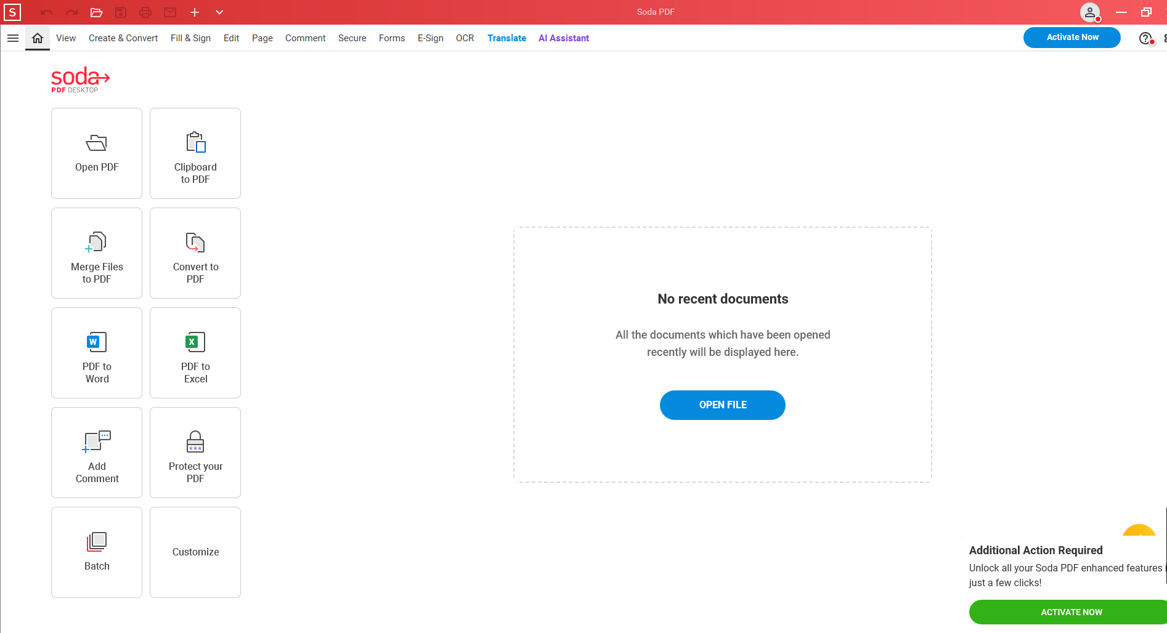
Task: Open the OCR tab
Action: tap(465, 38)
